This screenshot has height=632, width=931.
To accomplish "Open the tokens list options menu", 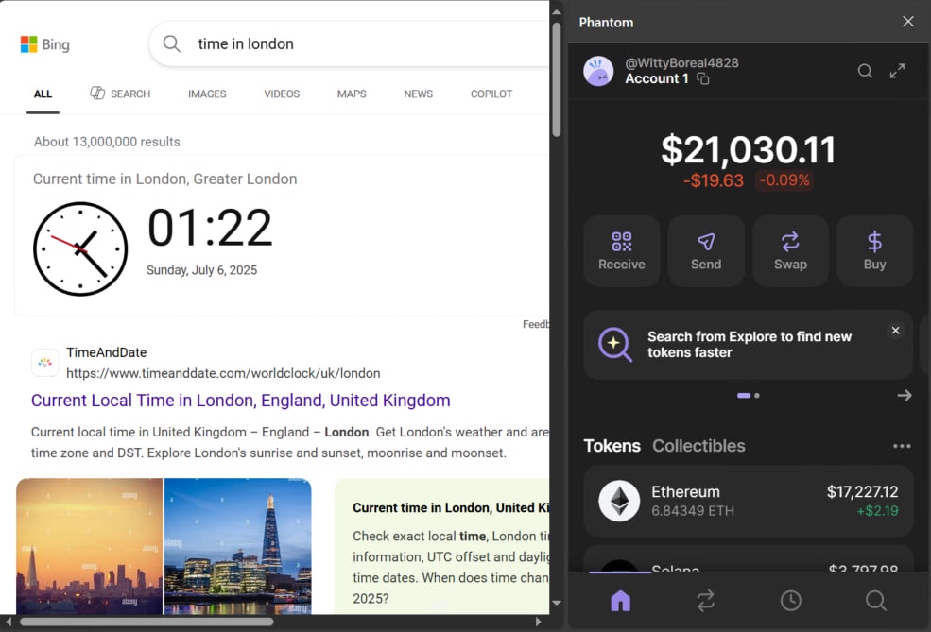I will [x=902, y=446].
